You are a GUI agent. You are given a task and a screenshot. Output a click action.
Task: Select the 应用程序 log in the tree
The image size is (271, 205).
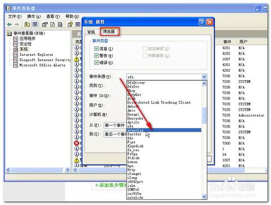click(28, 38)
